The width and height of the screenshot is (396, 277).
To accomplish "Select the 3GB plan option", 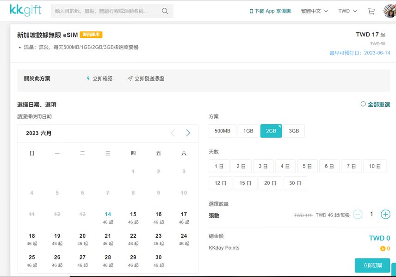I will (x=294, y=131).
